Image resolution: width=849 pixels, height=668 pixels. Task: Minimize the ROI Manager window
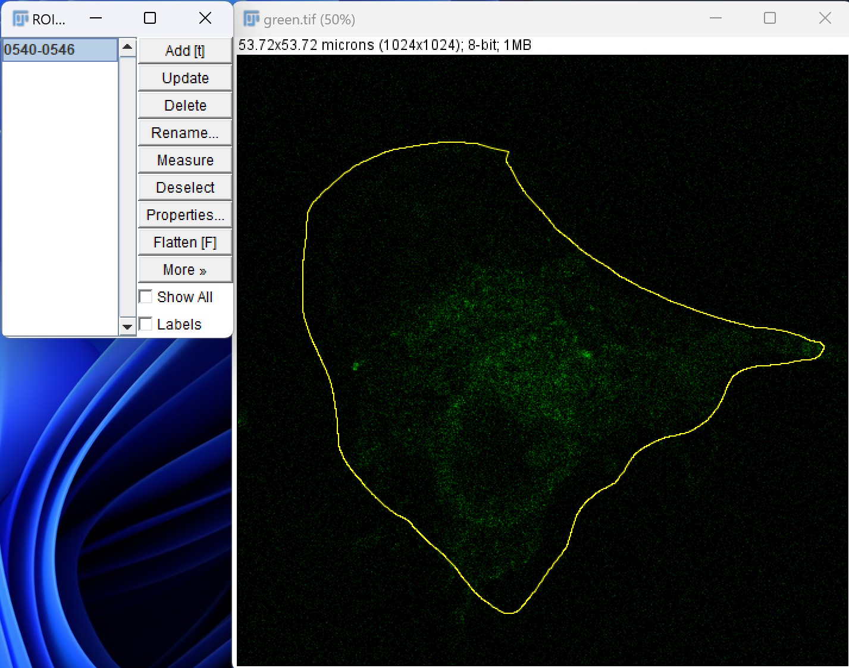click(96, 18)
